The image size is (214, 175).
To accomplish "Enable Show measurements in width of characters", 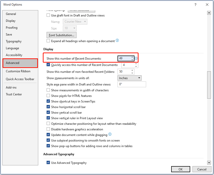I will (x=48, y=90).
